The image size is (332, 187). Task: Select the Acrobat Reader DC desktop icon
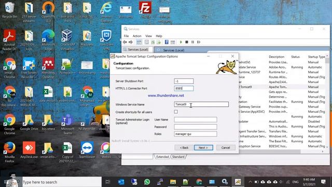point(9,40)
